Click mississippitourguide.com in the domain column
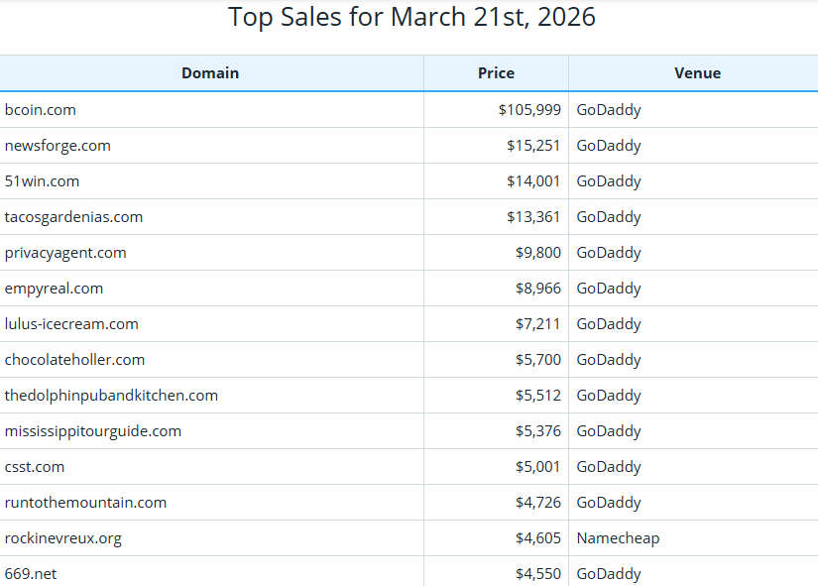The height and width of the screenshot is (586, 818). (93, 430)
